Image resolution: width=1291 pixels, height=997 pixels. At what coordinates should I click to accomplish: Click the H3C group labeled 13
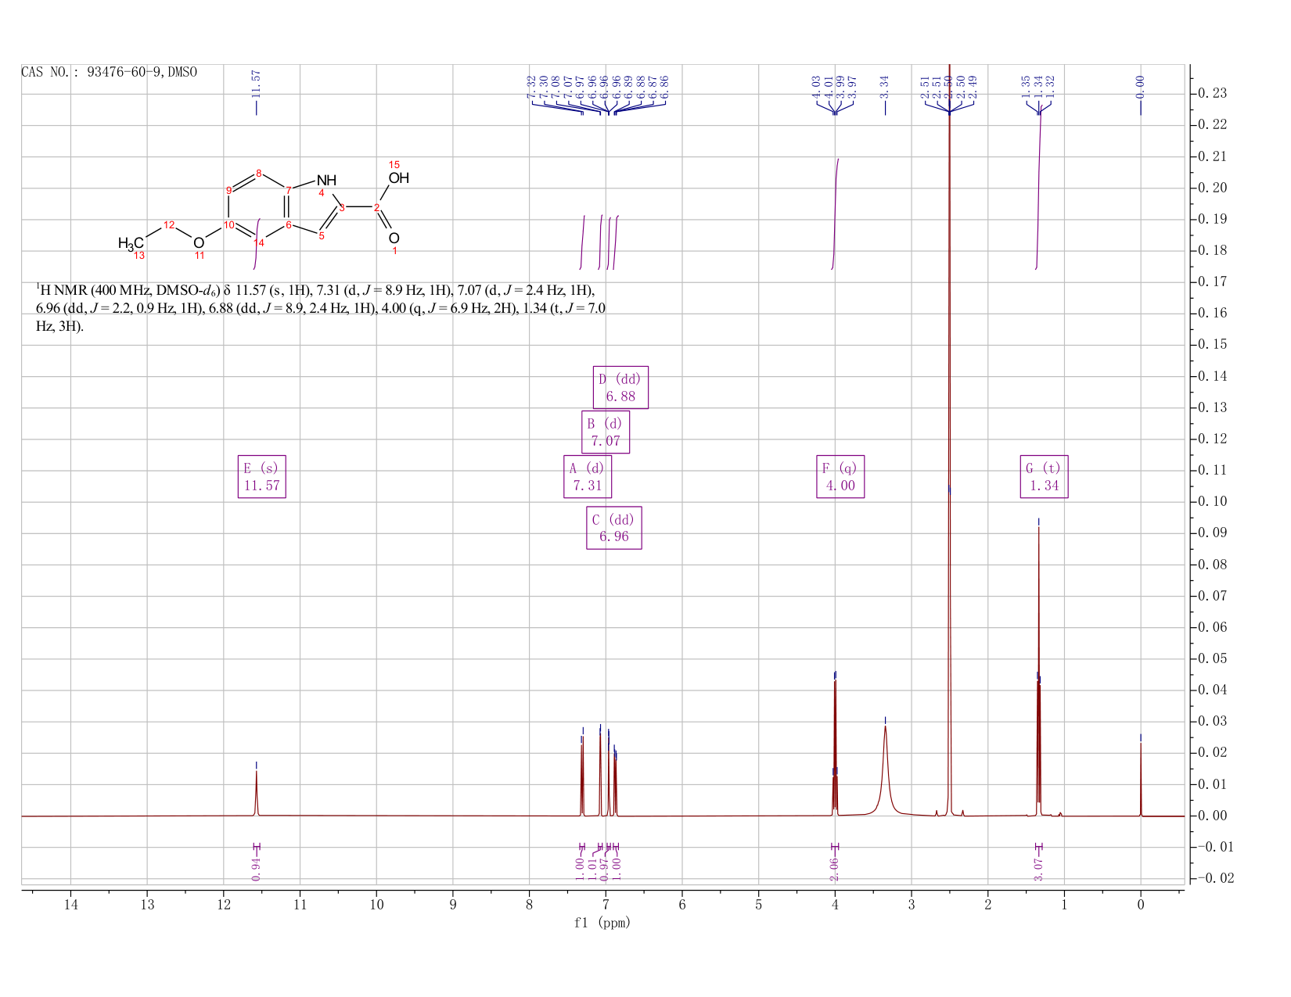(x=131, y=244)
